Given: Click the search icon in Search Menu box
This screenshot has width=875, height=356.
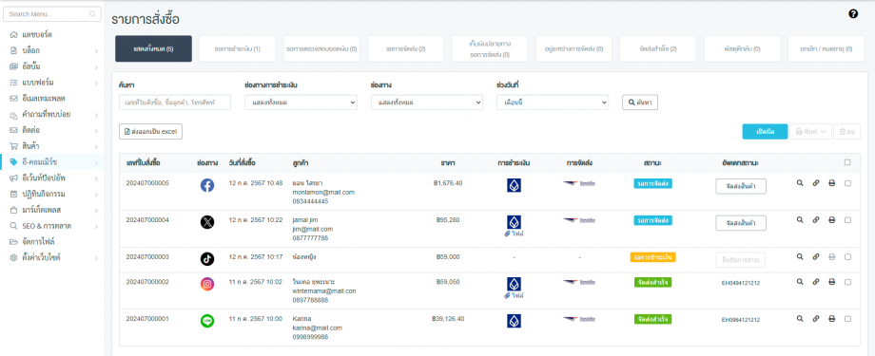Looking at the screenshot, I should click(92, 14).
